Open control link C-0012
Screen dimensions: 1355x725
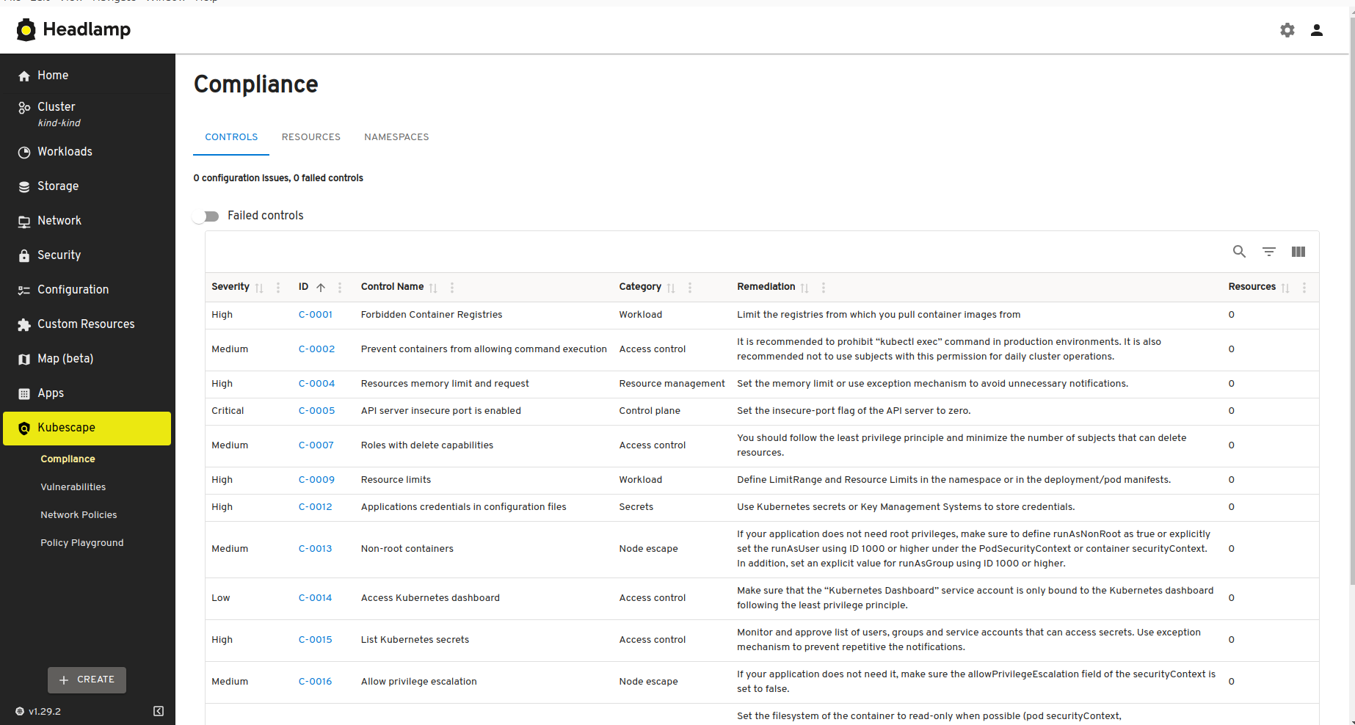(316, 507)
